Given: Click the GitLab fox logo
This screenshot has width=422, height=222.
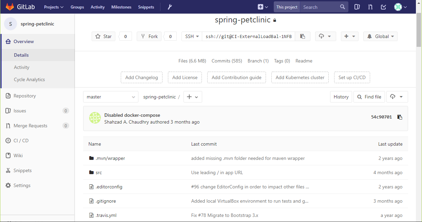Looking at the screenshot, I should (10, 7).
